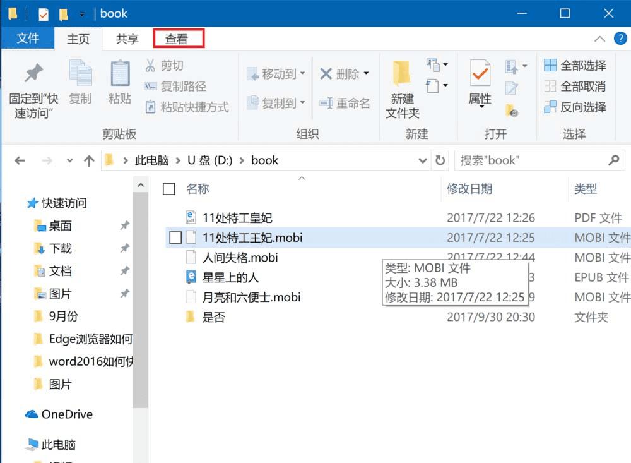Select folder 是否 in file list

click(205, 316)
